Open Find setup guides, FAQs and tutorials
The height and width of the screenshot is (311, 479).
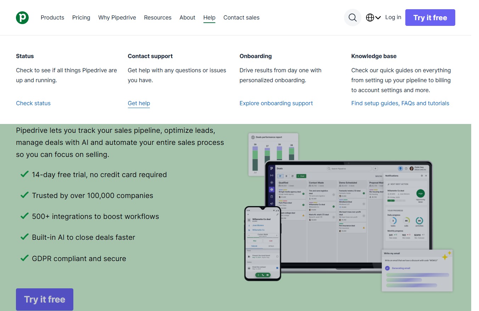tap(400, 103)
